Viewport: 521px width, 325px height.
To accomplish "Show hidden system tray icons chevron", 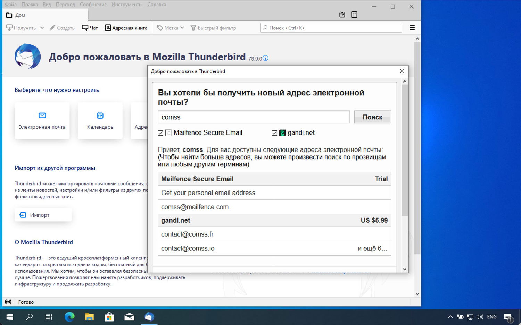I will [x=450, y=317].
